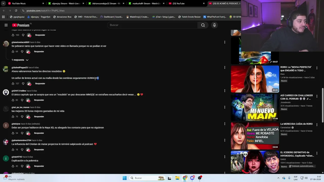Image resolution: width=324 pixels, height=182 pixels.
Task: Expand the '1 respuesta' replies
Action: point(20,60)
